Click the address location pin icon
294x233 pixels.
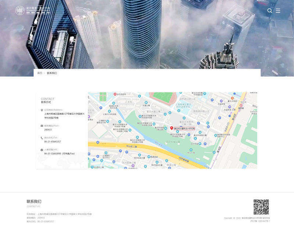(42, 110)
